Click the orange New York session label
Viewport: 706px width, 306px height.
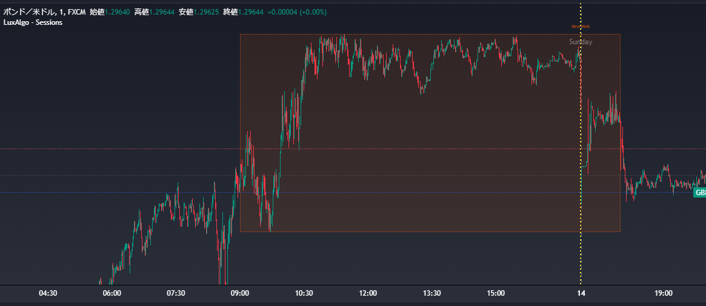coord(580,27)
